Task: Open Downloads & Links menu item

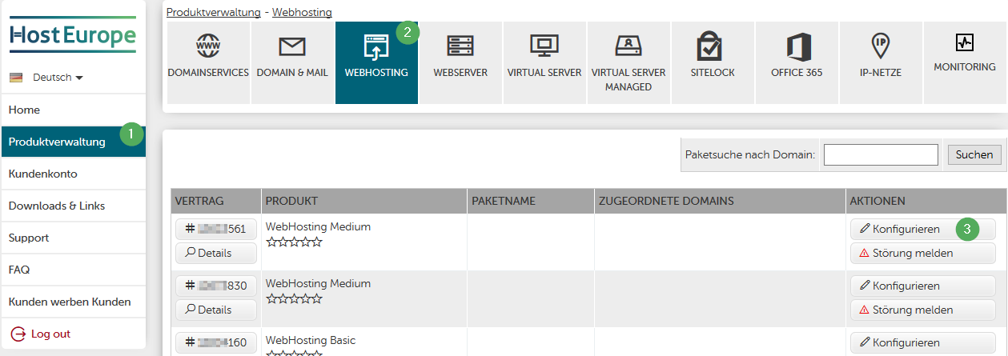Action: (x=73, y=206)
